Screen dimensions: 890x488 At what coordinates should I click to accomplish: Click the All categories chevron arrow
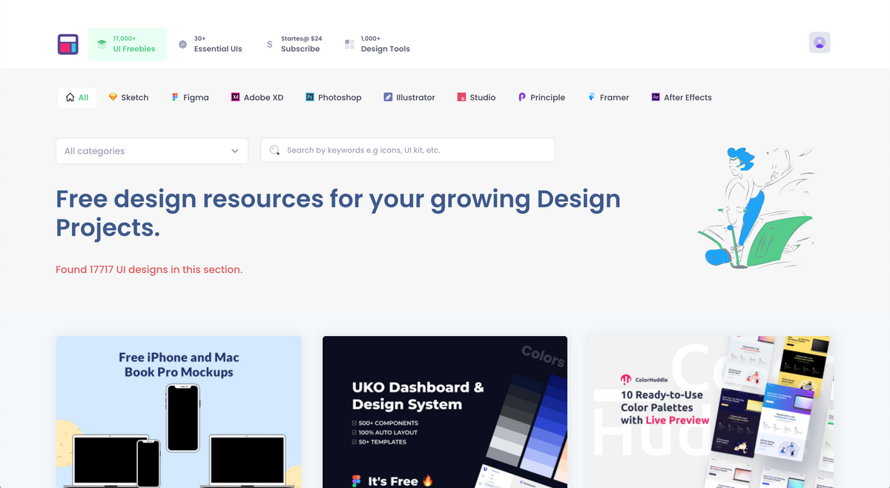pyautogui.click(x=234, y=151)
